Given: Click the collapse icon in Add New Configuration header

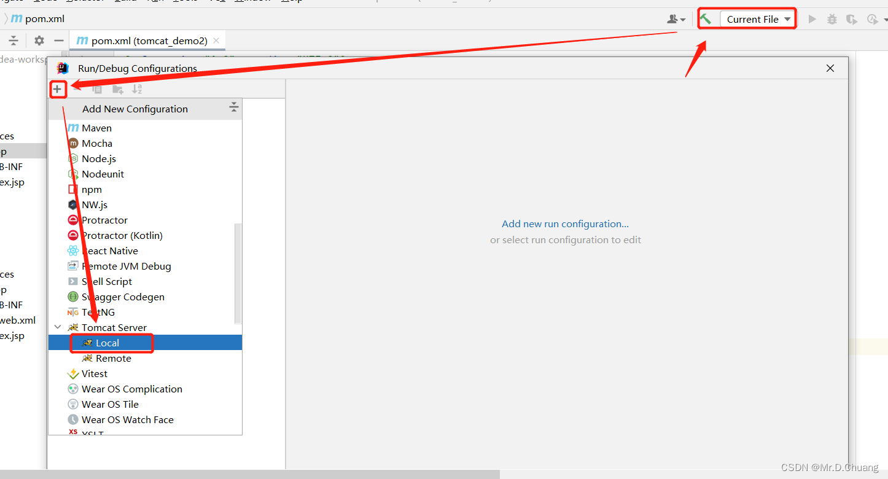Looking at the screenshot, I should (234, 108).
